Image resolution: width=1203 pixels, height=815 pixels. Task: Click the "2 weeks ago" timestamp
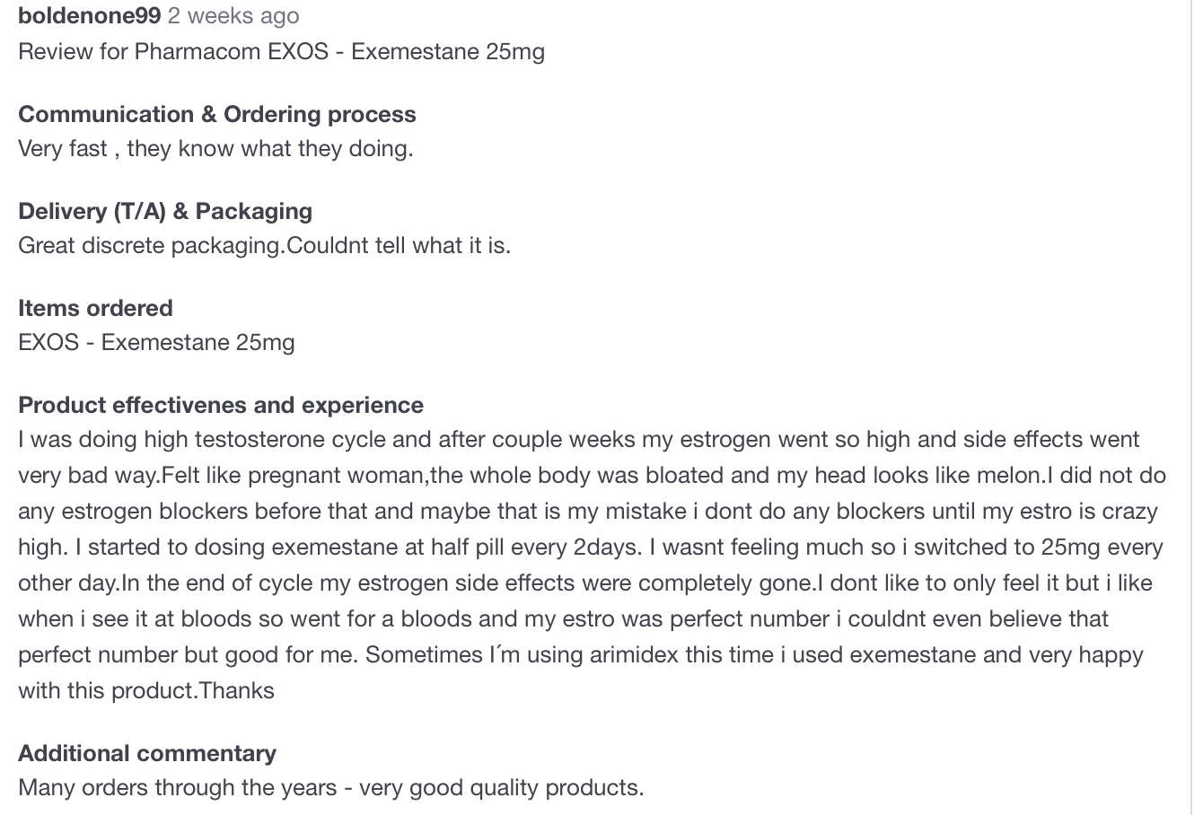(233, 16)
